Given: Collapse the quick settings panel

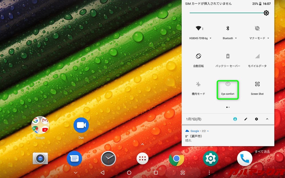Looking at the screenshot, I should (x=267, y=119).
